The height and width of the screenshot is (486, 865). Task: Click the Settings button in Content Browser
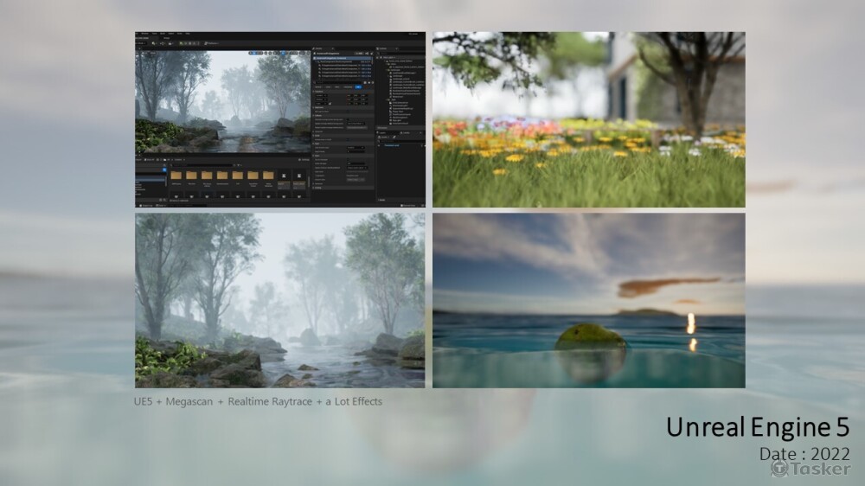[300, 160]
